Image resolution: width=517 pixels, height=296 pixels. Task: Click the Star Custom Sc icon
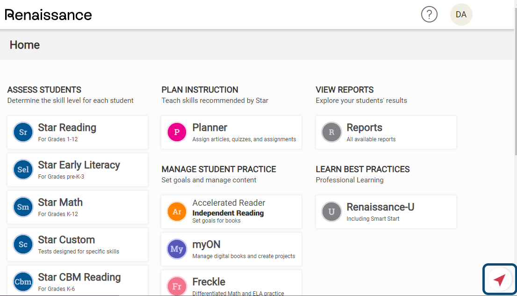23,244
